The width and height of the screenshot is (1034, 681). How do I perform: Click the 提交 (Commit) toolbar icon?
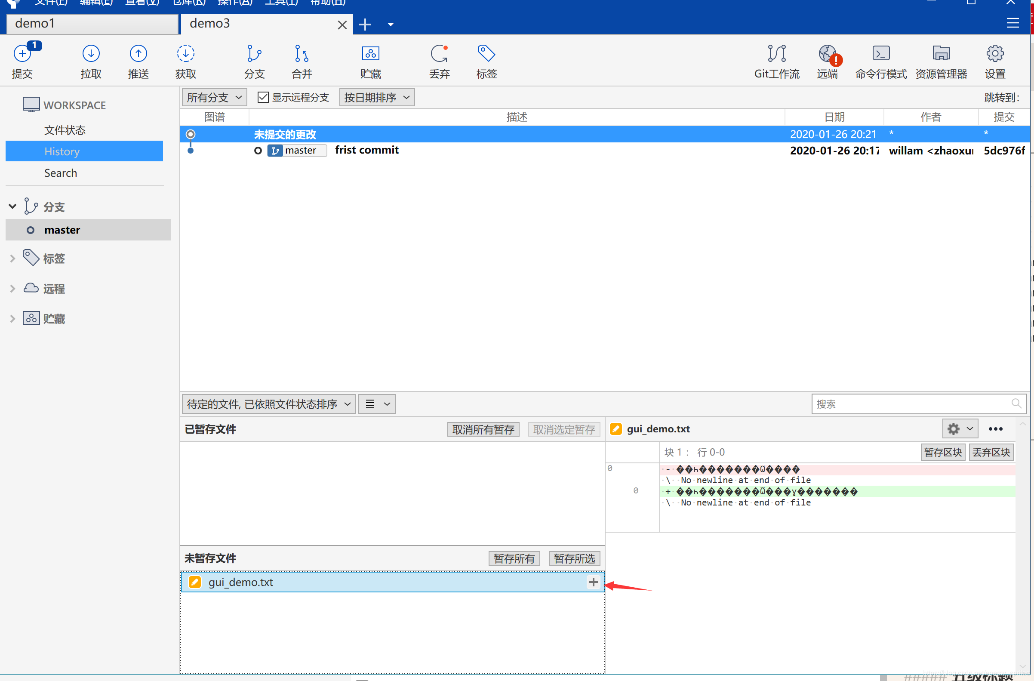pos(22,54)
